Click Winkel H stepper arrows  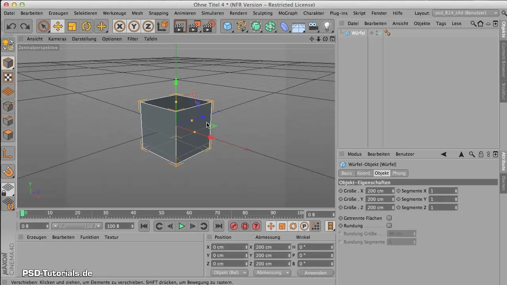coord(332,247)
